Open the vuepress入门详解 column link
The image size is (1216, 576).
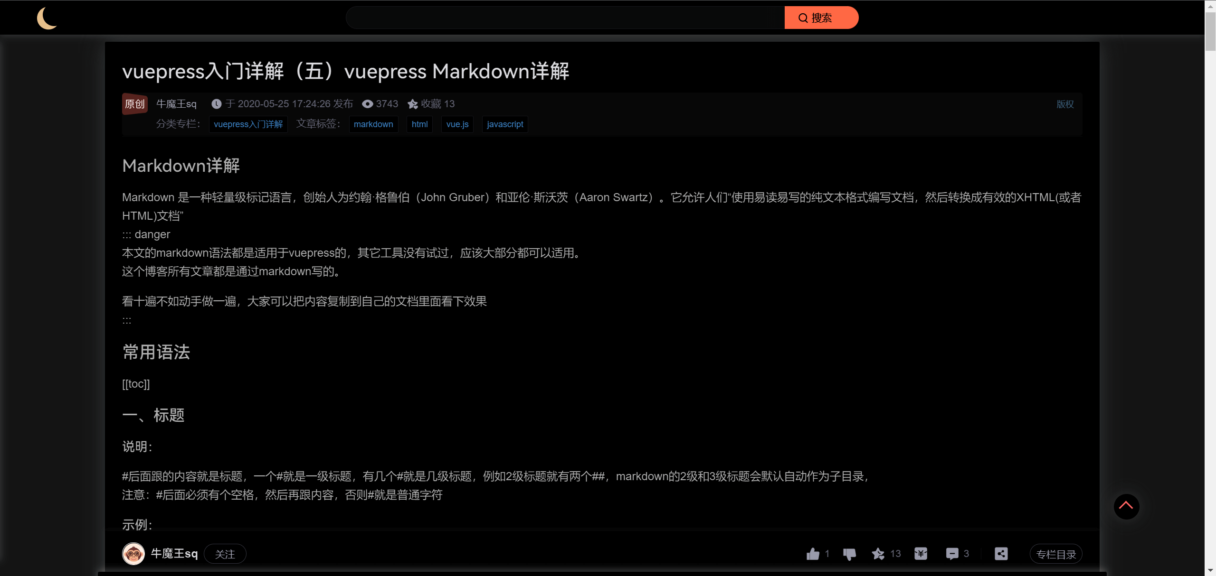[x=248, y=124]
